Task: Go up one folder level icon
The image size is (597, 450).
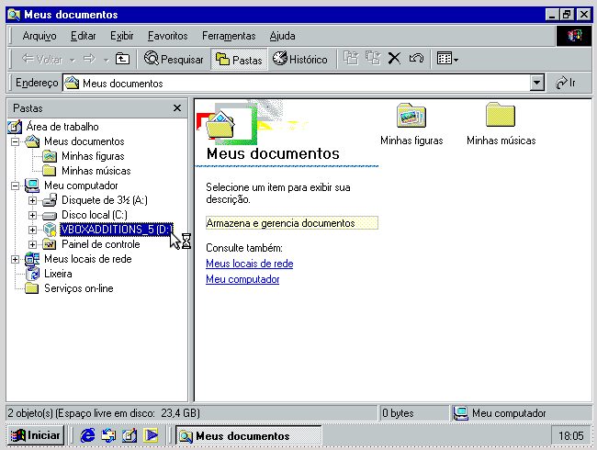Action: click(122, 59)
